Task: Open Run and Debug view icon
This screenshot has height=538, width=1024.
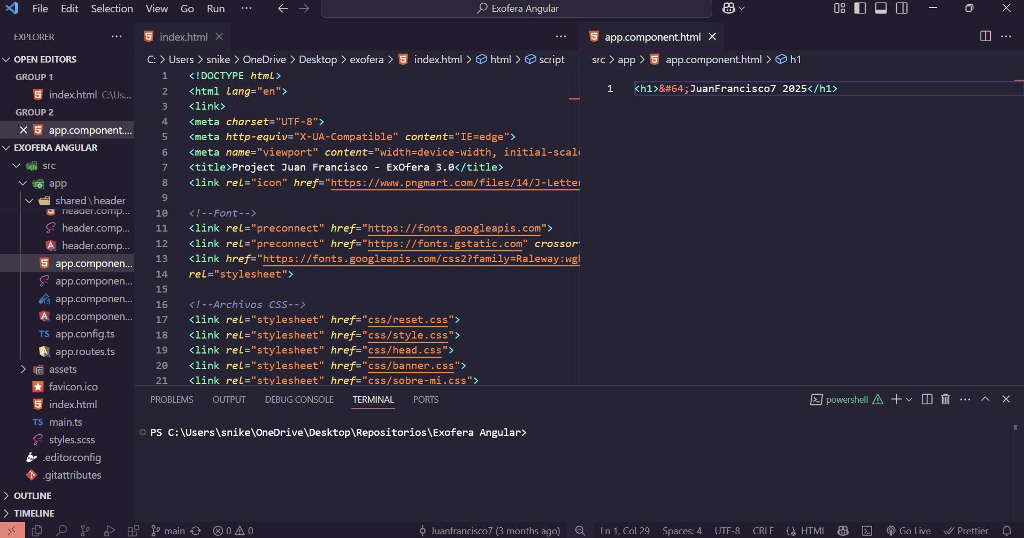Action: (109, 531)
